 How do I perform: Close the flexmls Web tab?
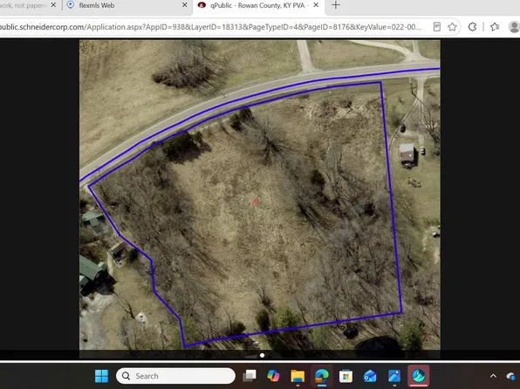(x=185, y=5)
